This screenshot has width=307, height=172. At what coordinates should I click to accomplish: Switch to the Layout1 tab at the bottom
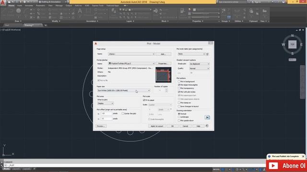point(16,169)
